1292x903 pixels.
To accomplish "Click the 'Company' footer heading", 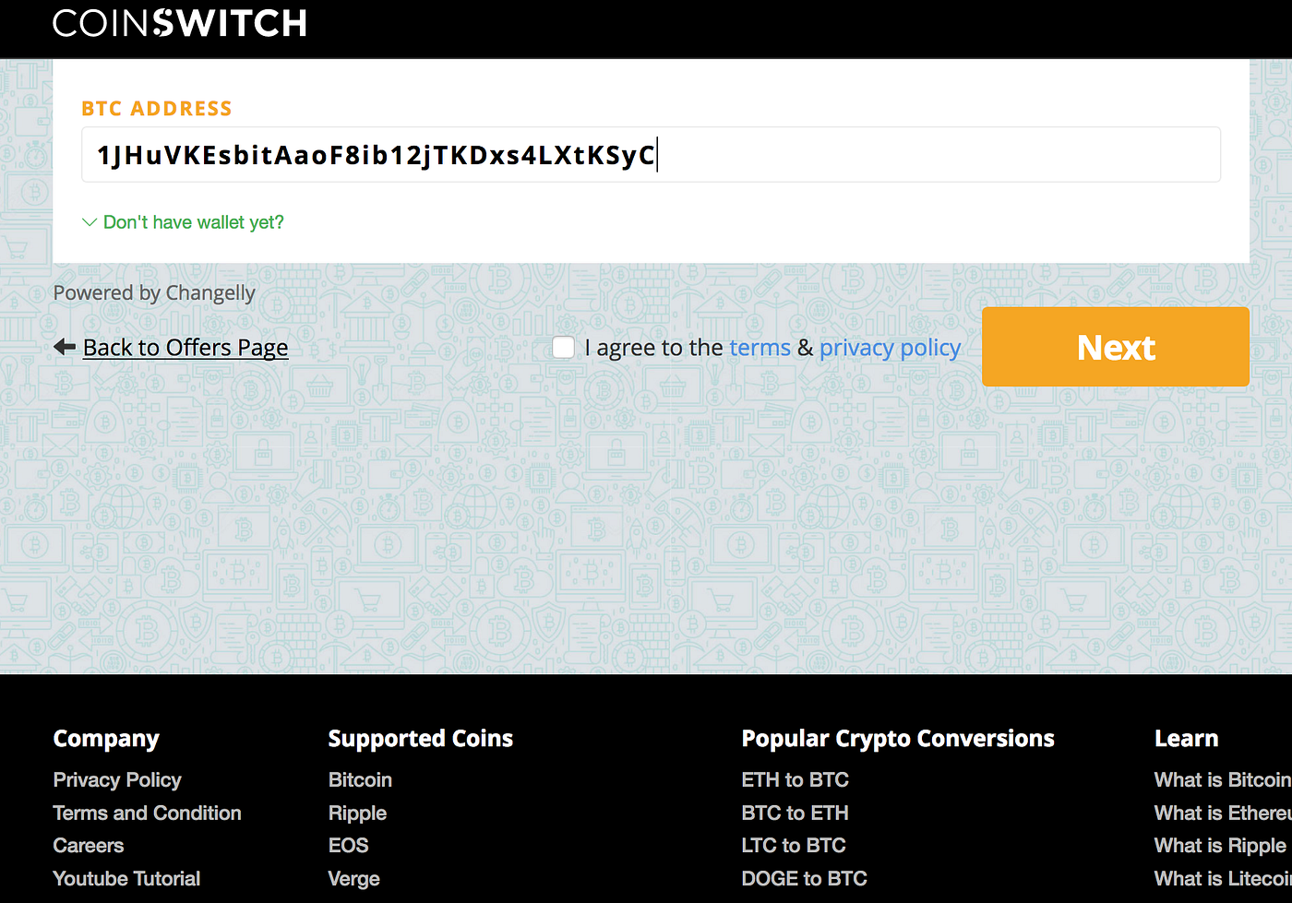I will coord(106,739).
